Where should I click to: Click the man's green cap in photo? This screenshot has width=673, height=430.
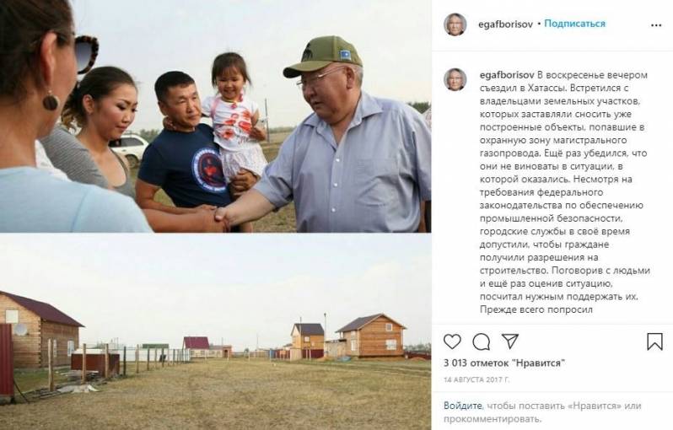[x=323, y=56]
